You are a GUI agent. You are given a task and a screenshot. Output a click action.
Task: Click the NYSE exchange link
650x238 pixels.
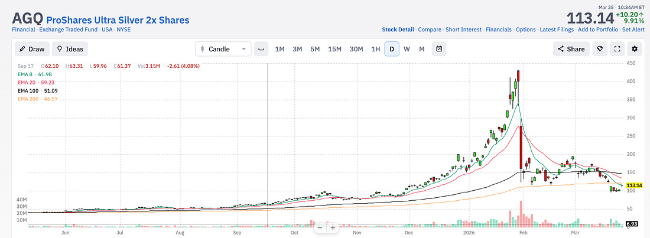tap(123, 30)
